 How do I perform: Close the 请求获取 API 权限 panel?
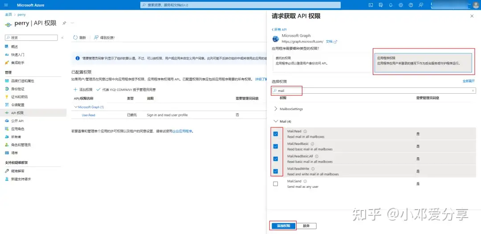(x=472, y=16)
